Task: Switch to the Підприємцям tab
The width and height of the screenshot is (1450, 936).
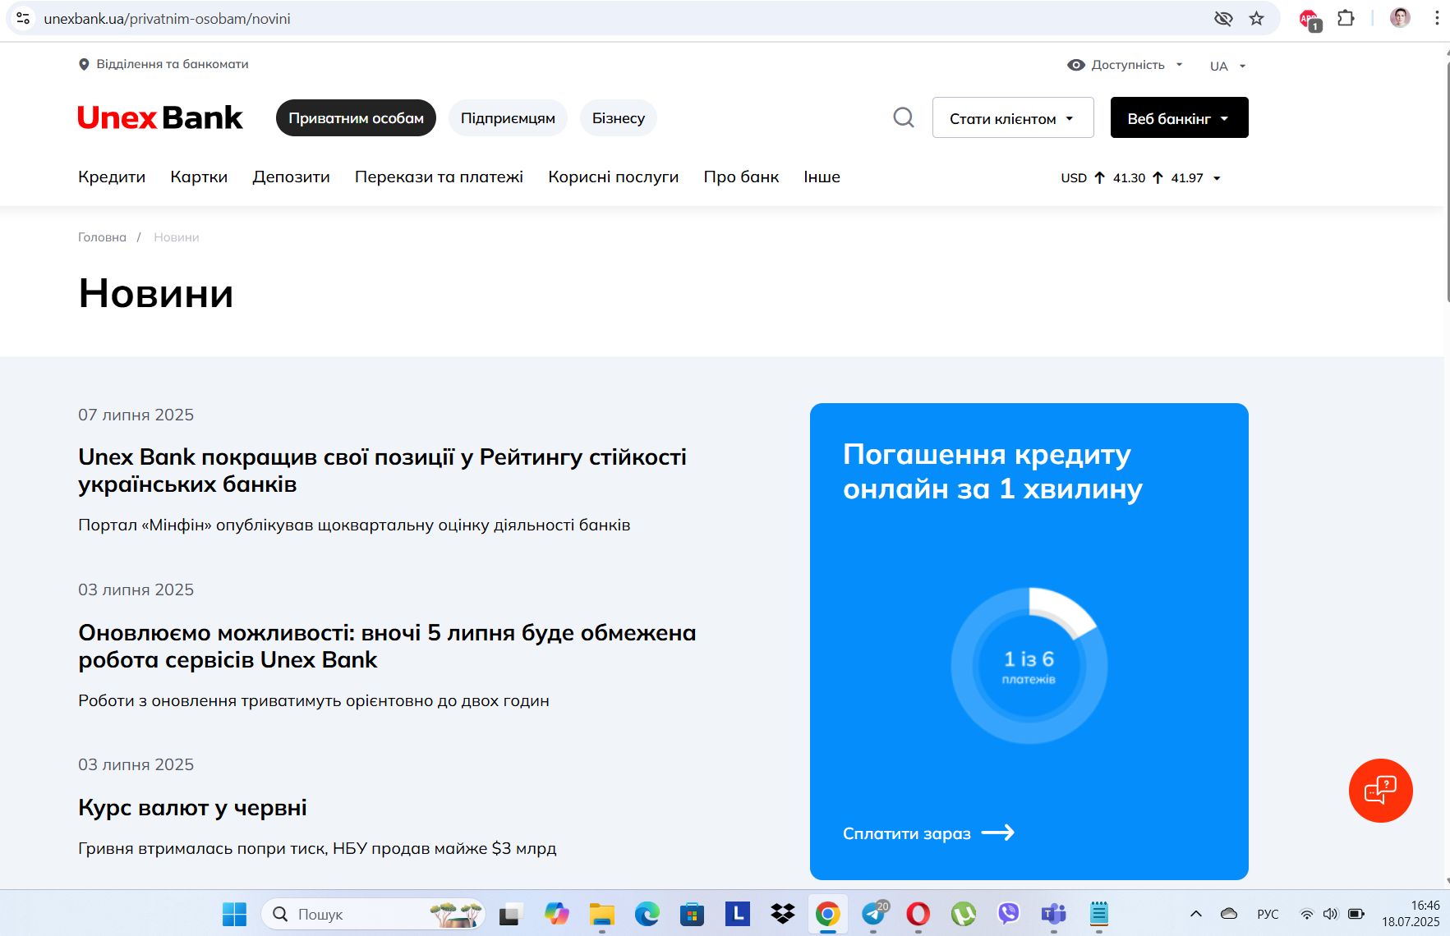Action: pyautogui.click(x=508, y=118)
